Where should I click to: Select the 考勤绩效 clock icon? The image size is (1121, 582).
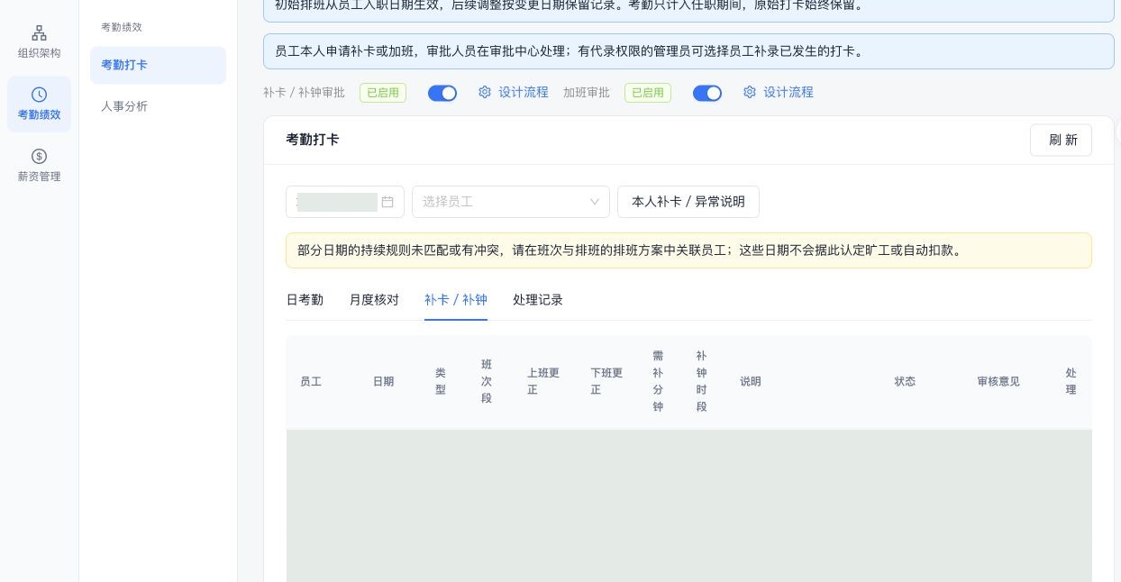[39, 95]
